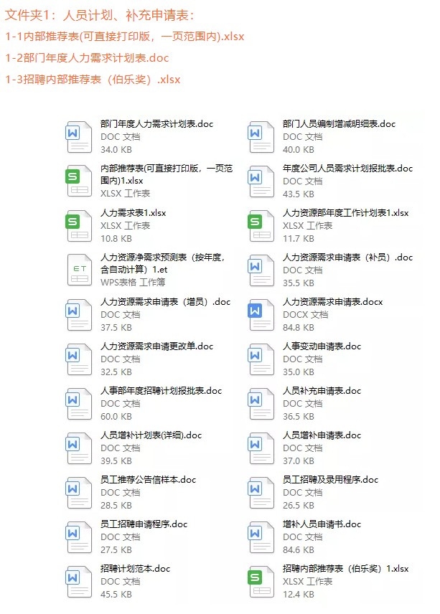Click the 26.5 KB size label
Viewport: 440px width, 614px height.
coord(299,505)
